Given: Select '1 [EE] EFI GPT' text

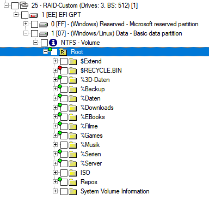Looking at the screenshot, I should (61, 15).
